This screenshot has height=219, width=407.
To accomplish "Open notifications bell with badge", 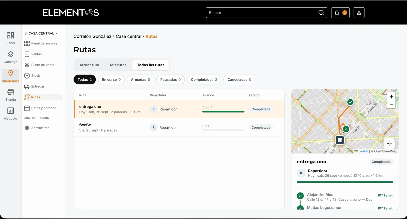I will 340,13.
